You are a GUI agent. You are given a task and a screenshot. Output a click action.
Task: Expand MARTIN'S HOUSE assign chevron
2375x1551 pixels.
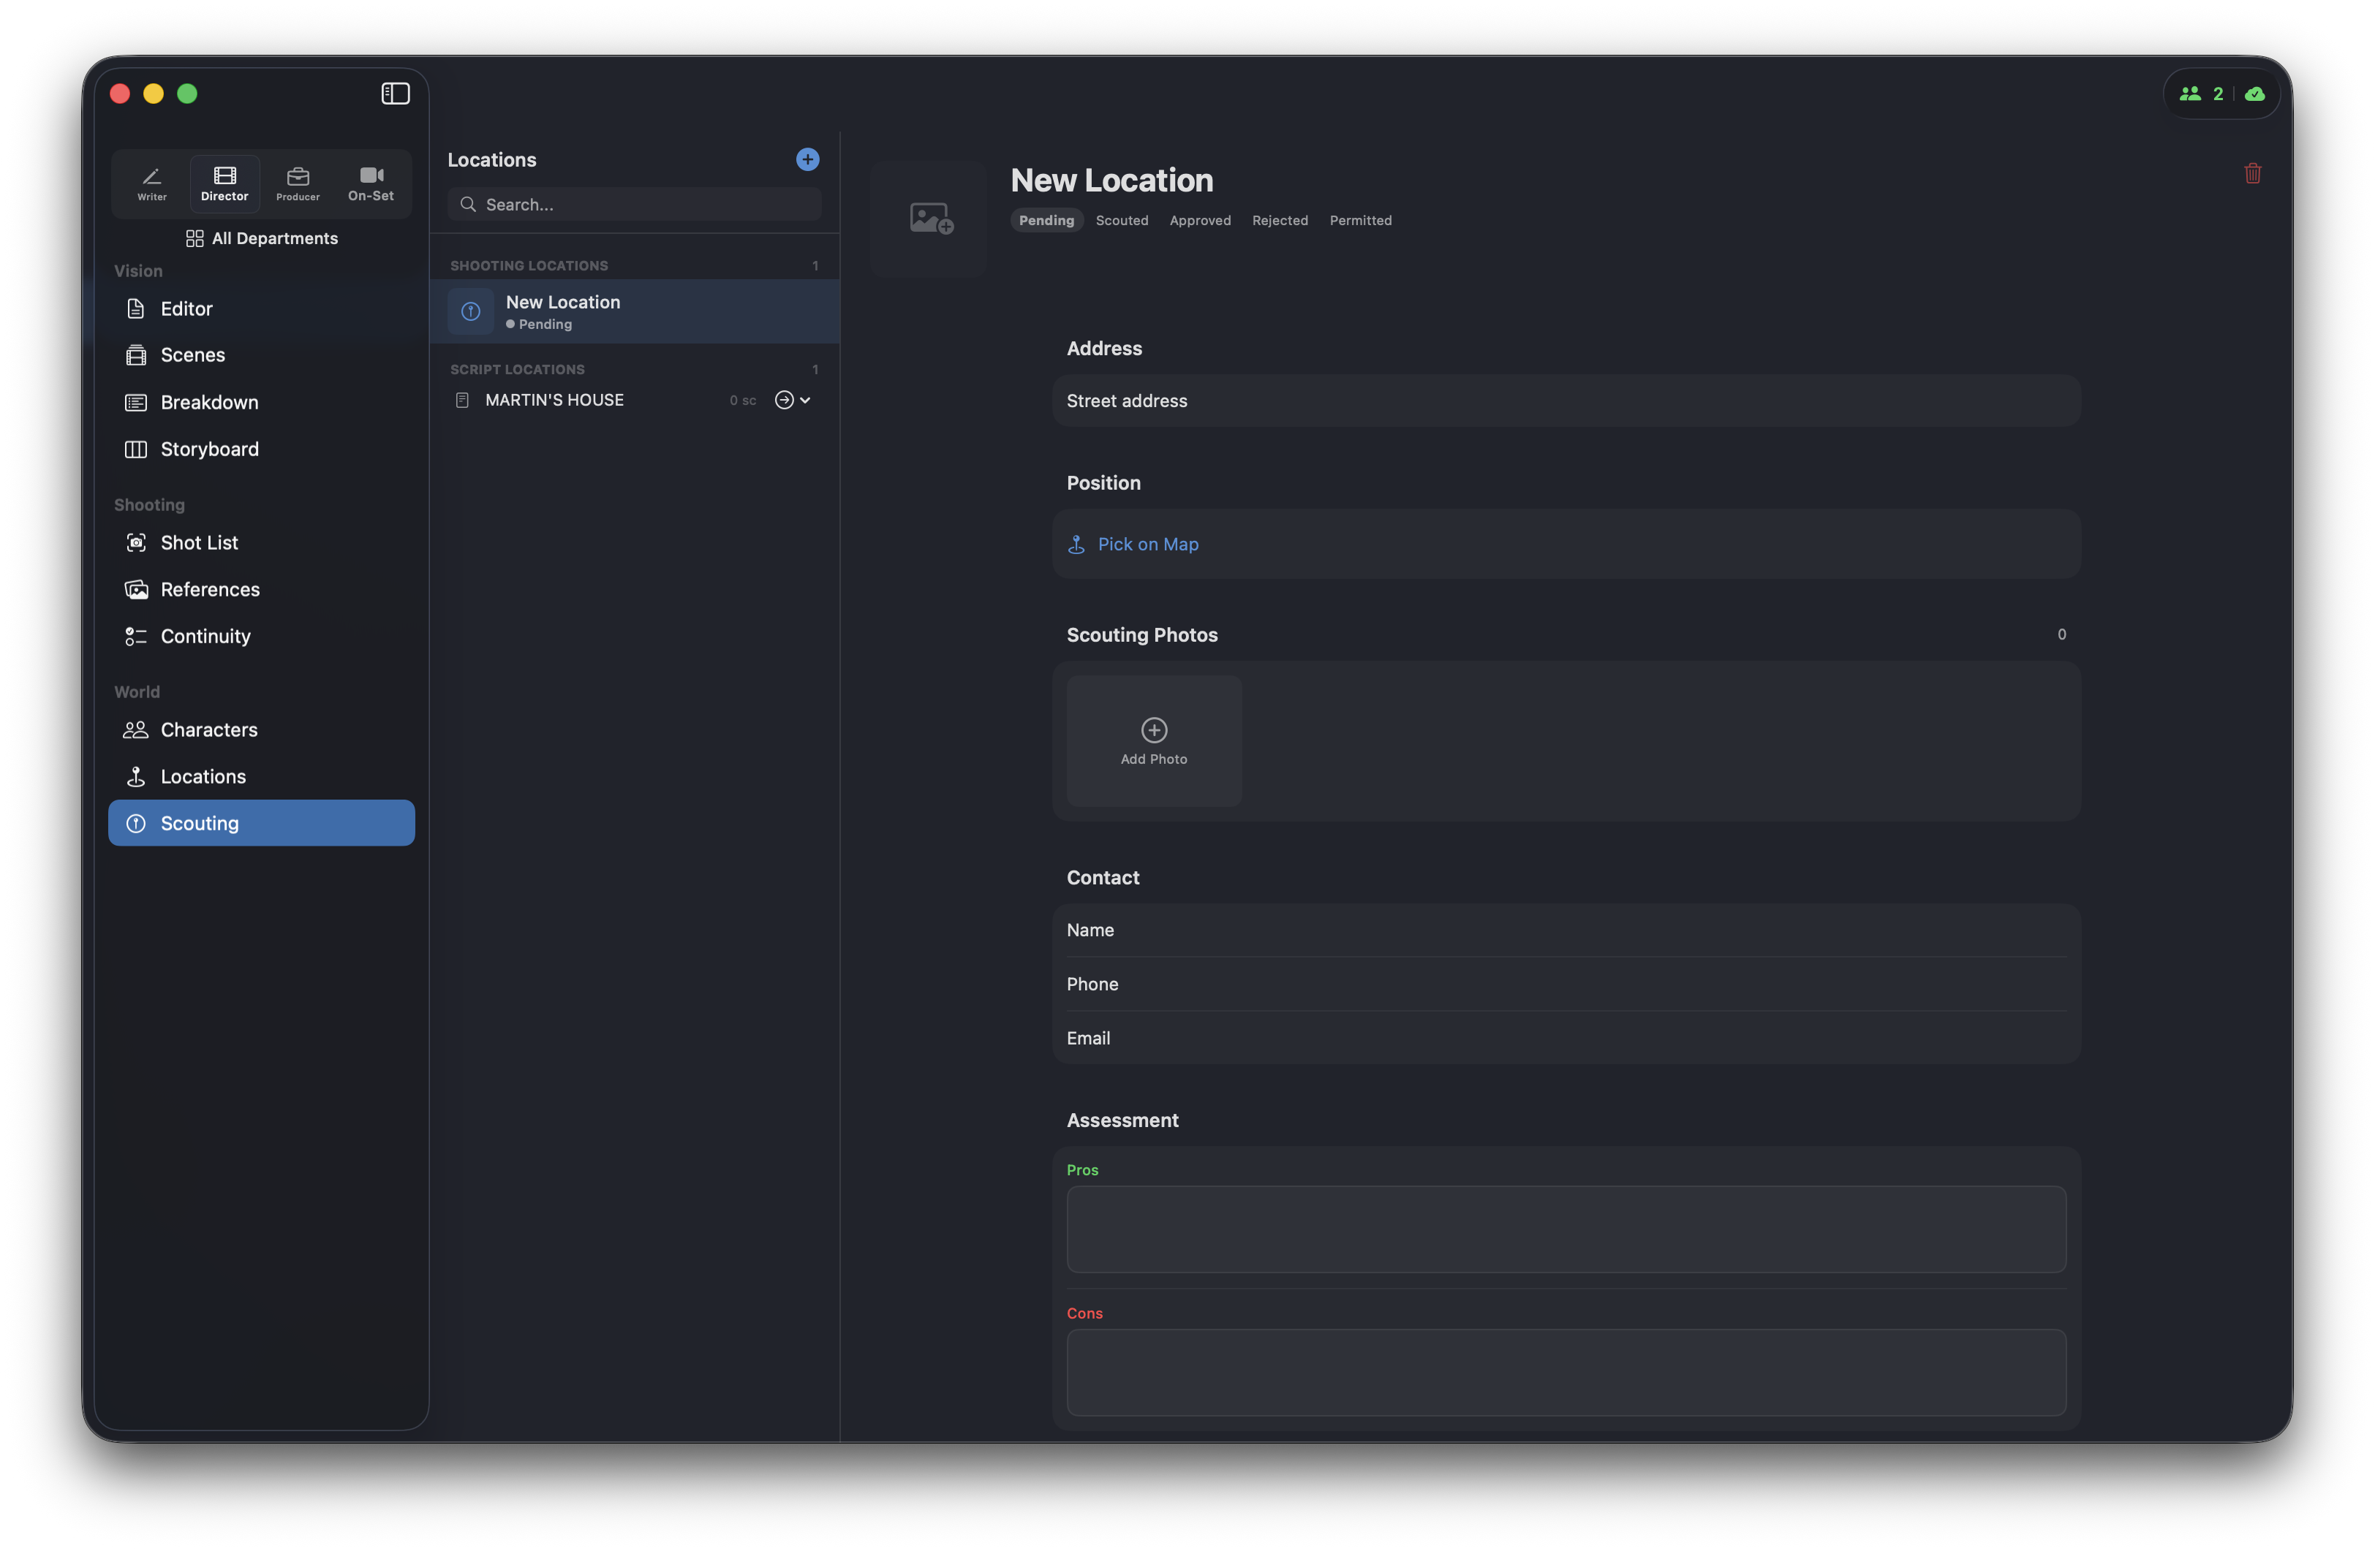pyautogui.click(x=804, y=400)
